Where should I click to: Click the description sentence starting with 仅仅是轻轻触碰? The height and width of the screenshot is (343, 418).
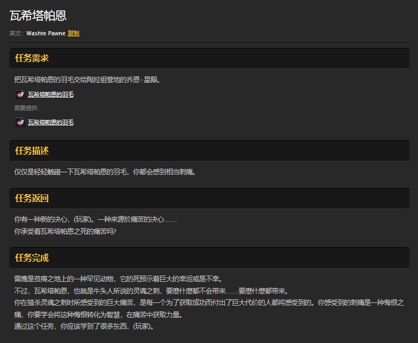click(108, 172)
